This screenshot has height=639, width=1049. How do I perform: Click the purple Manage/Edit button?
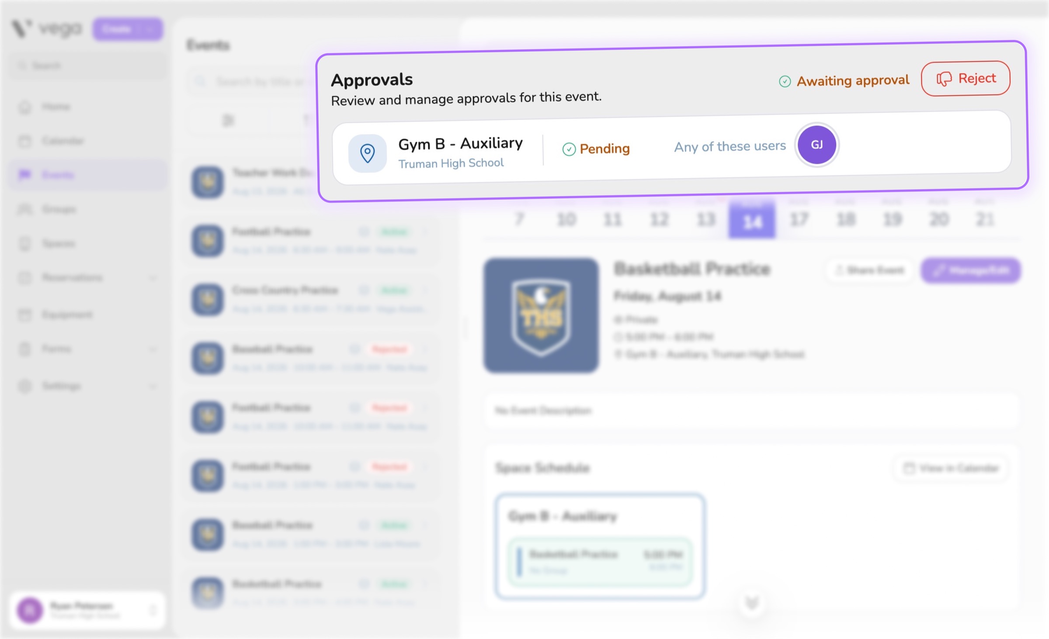click(x=971, y=270)
